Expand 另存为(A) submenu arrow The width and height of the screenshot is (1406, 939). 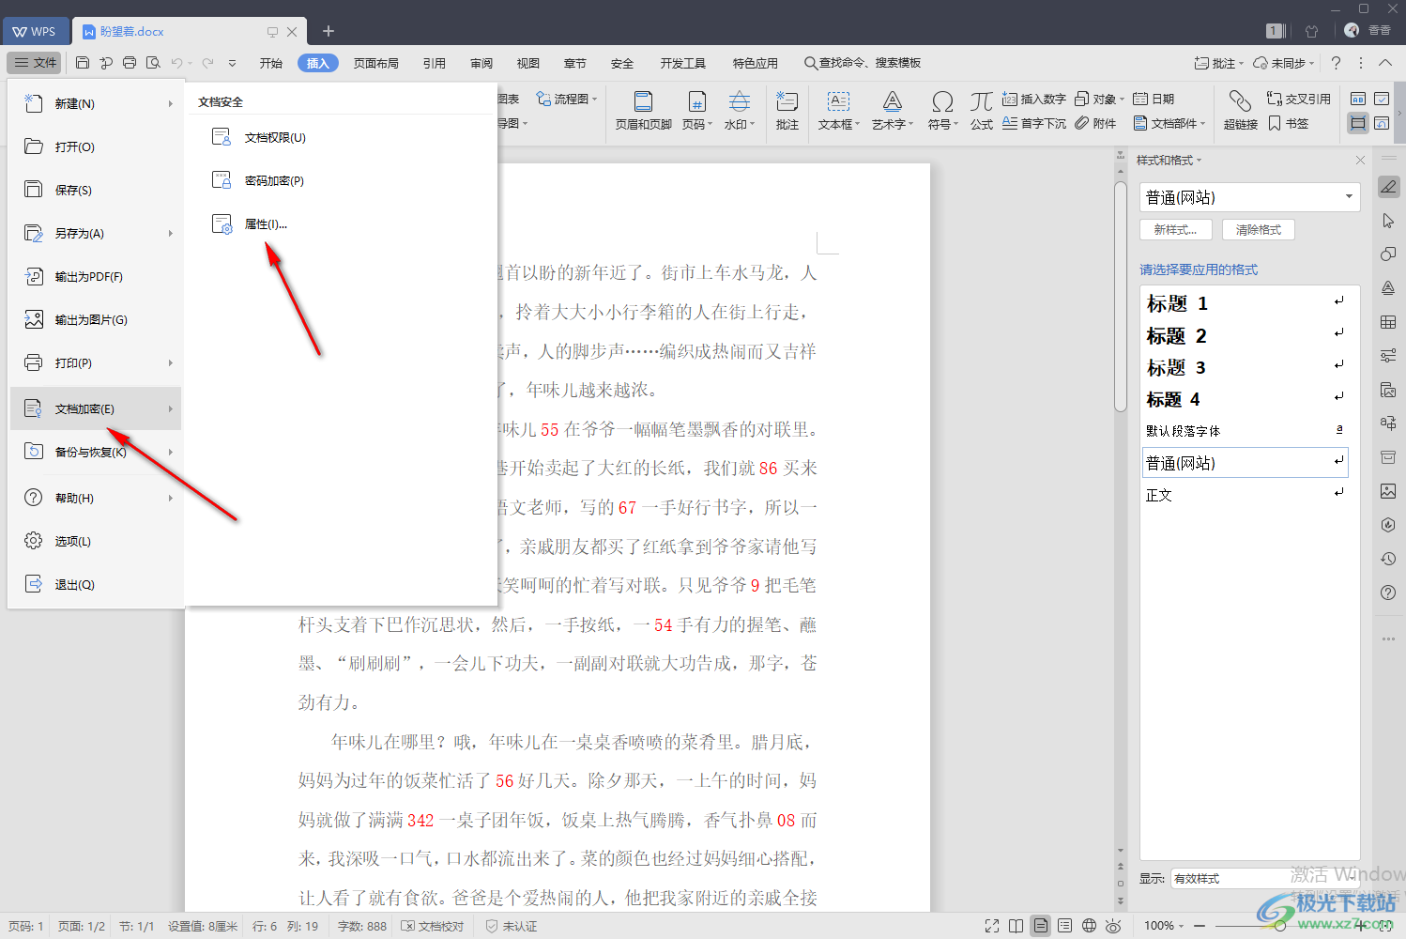(171, 233)
